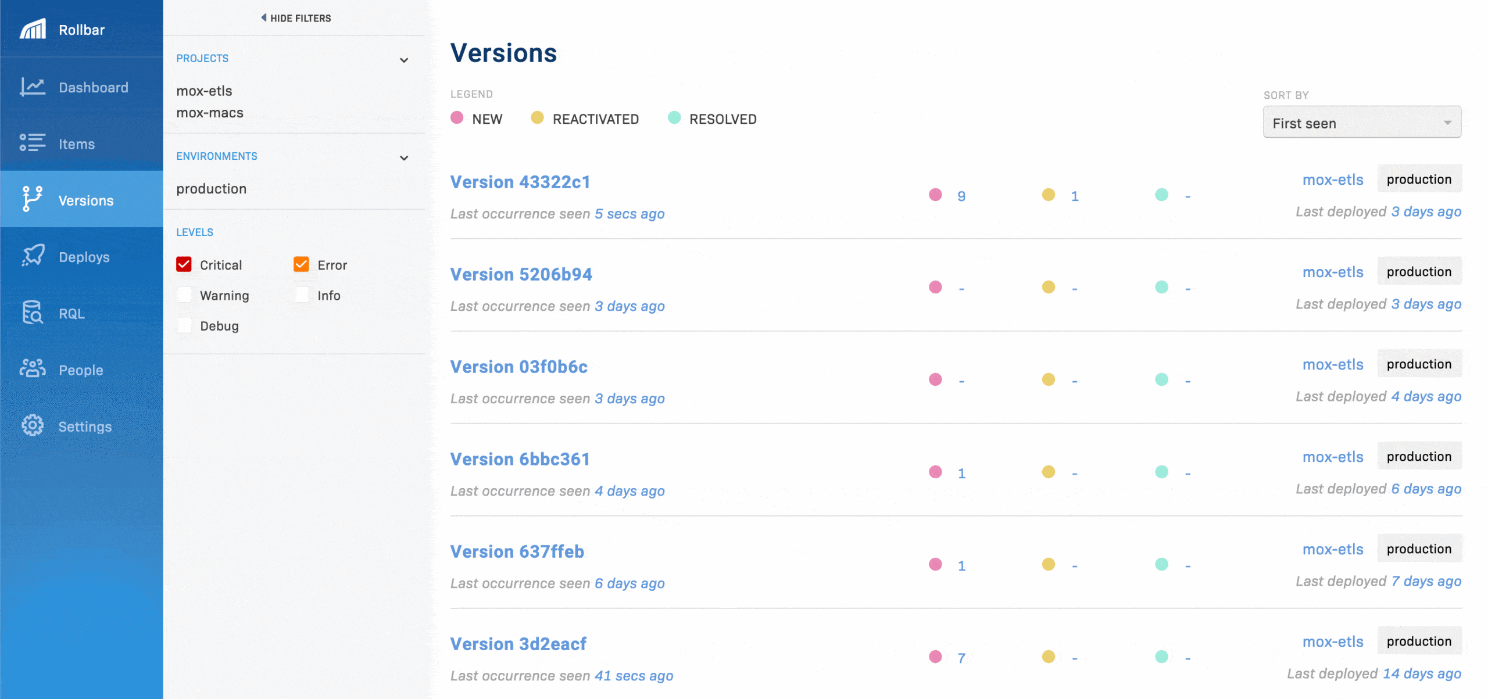
Task: Click the People group icon
Action: 33,369
